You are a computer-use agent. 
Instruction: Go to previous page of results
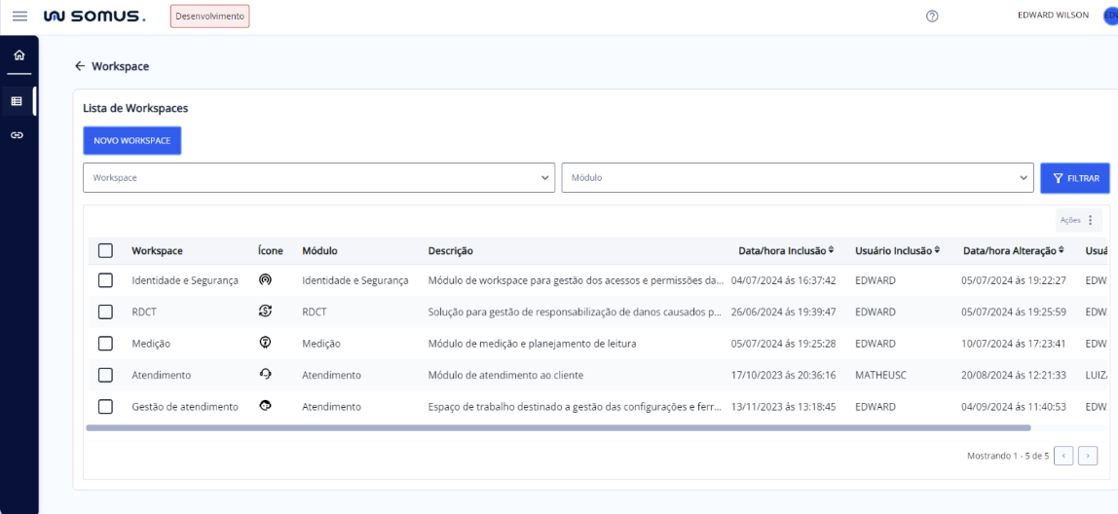[x=1063, y=456]
